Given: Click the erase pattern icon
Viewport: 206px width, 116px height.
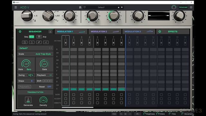Looking at the screenshot, I should pyautogui.click(x=39, y=42).
